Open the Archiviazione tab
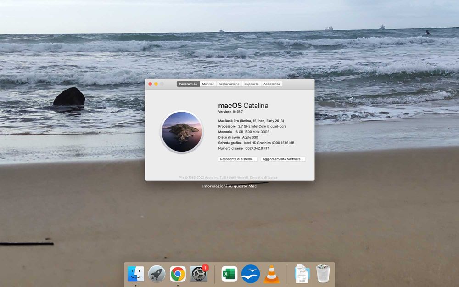 coord(229,84)
